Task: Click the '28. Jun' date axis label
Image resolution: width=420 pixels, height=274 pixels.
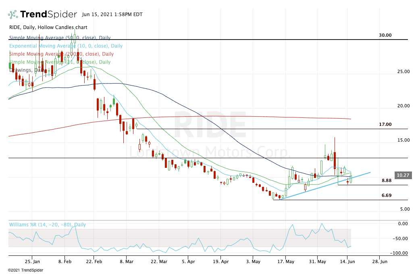Action: (380, 261)
